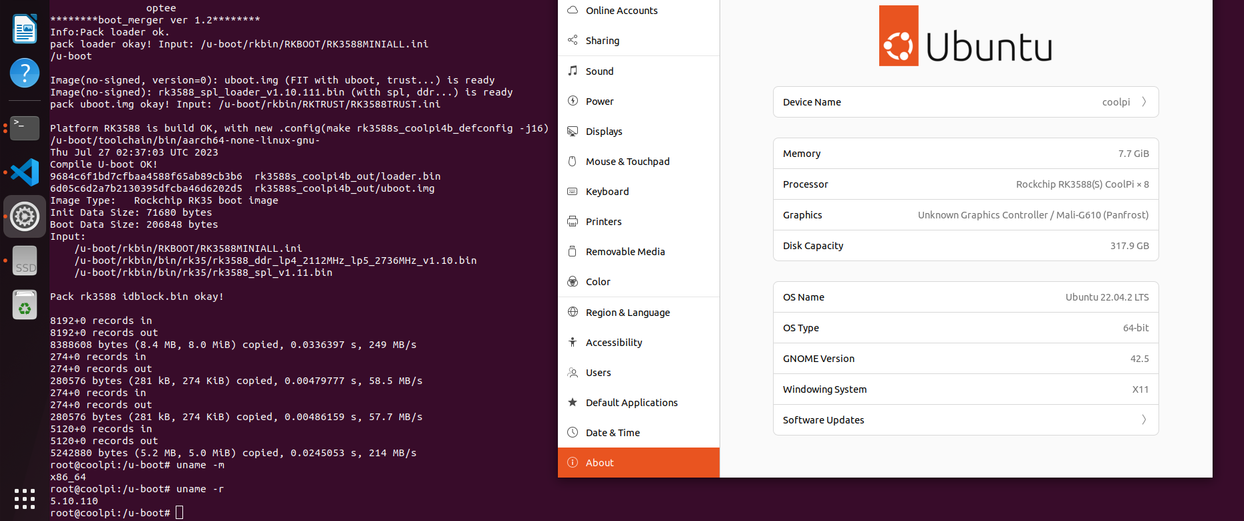Screen dimensions: 1244x521
Task: Open the SSD drive icon in dock
Action: pyautogui.click(x=25, y=260)
